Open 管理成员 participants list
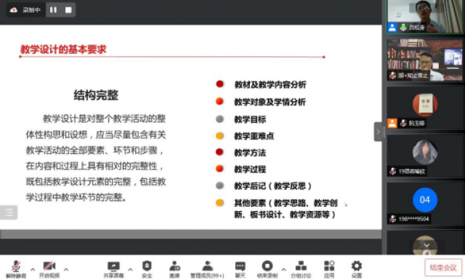 pos(207,269)
